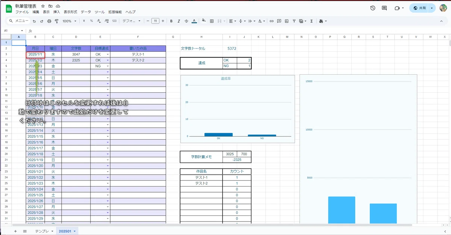Image resolution: width=451 pixels, height=235 pixels.
Task: Open the borders tool
Action: point(212,21)
